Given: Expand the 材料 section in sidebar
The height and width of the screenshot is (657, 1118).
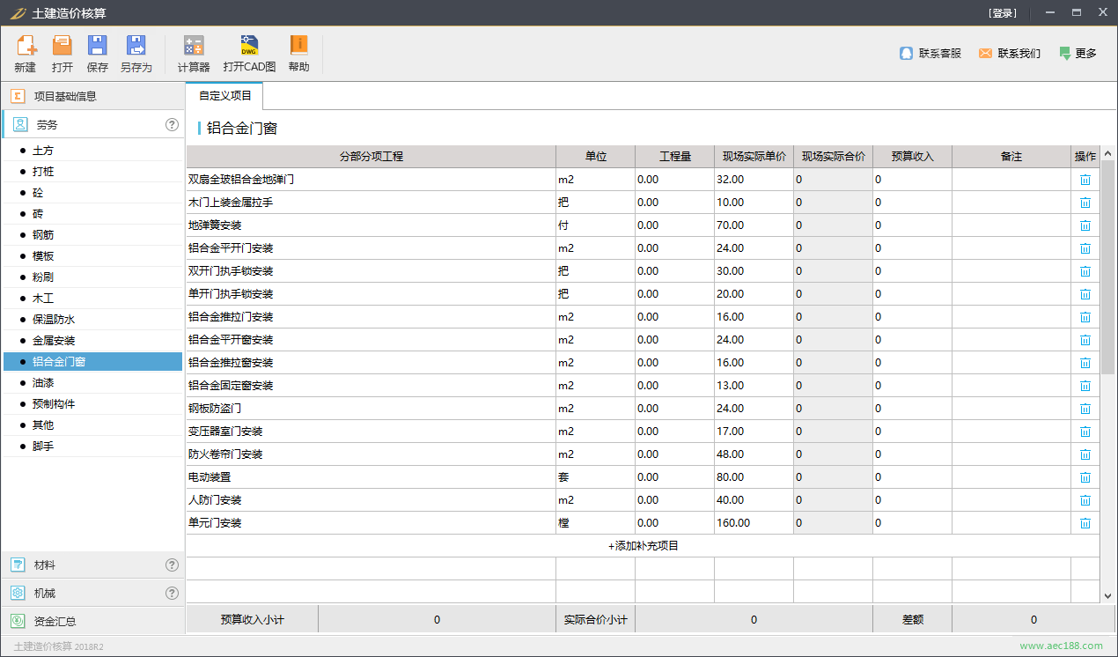Looking at the screenshot, I should click(x=44, y=565).
